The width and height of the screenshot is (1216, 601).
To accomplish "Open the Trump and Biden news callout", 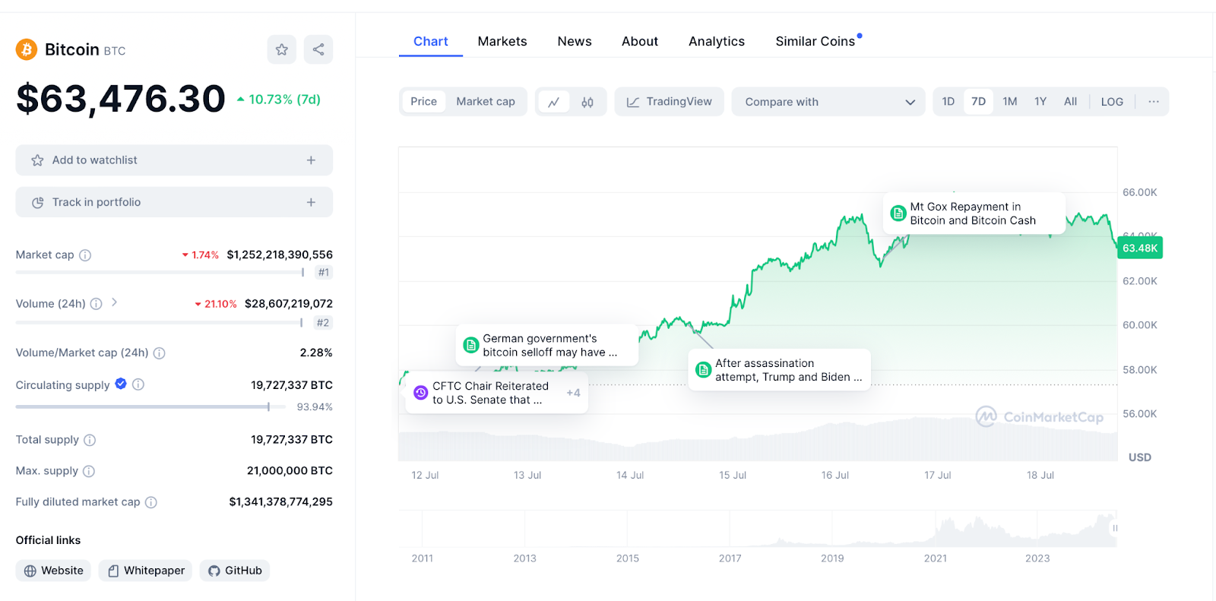I will [x=780, y=370].
